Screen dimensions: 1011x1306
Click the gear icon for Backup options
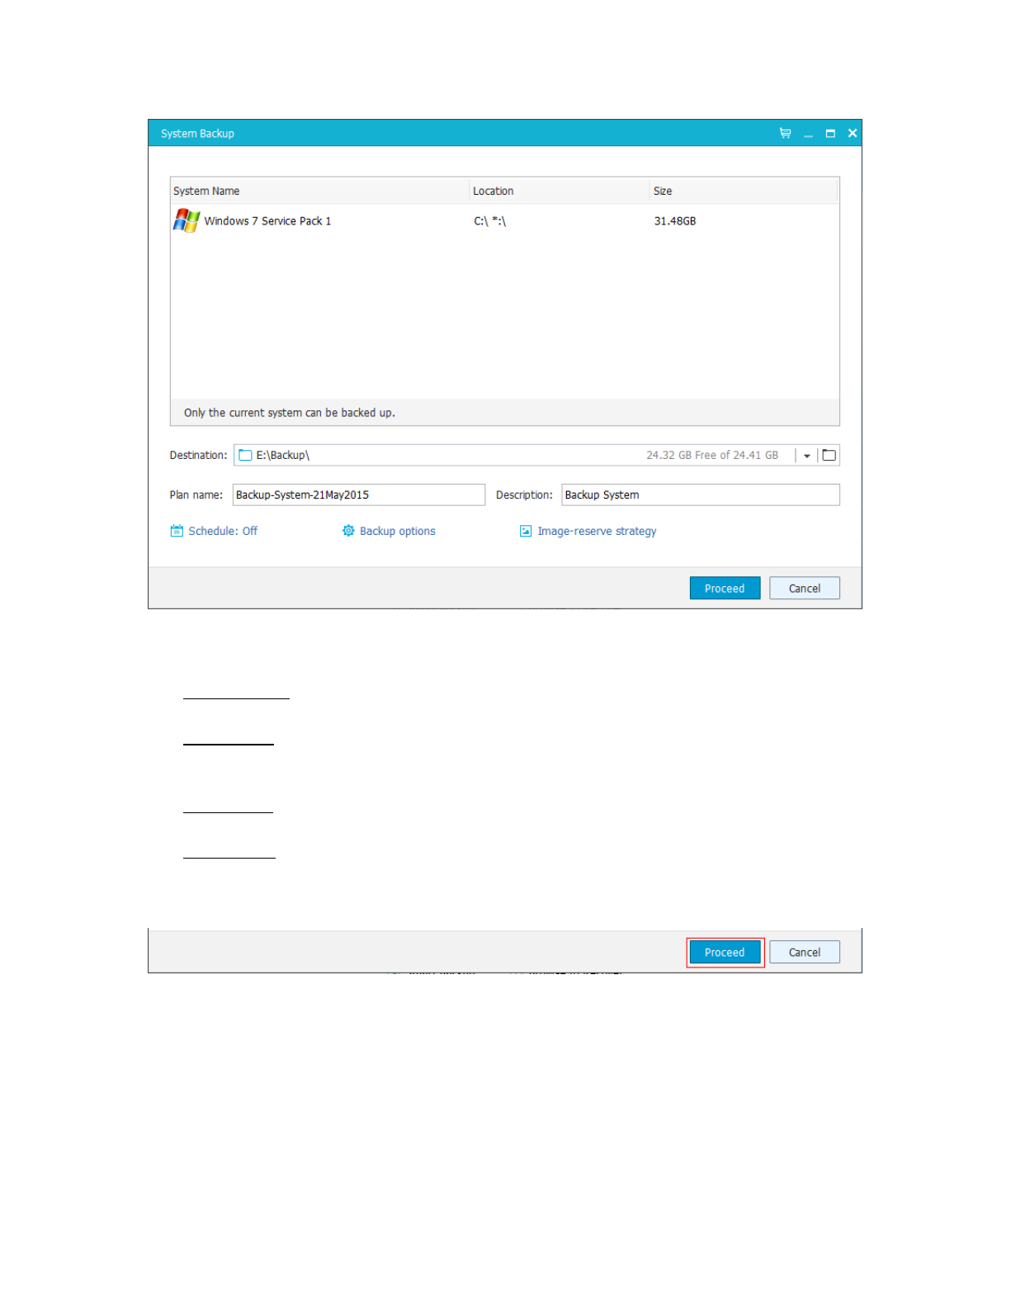348,531
